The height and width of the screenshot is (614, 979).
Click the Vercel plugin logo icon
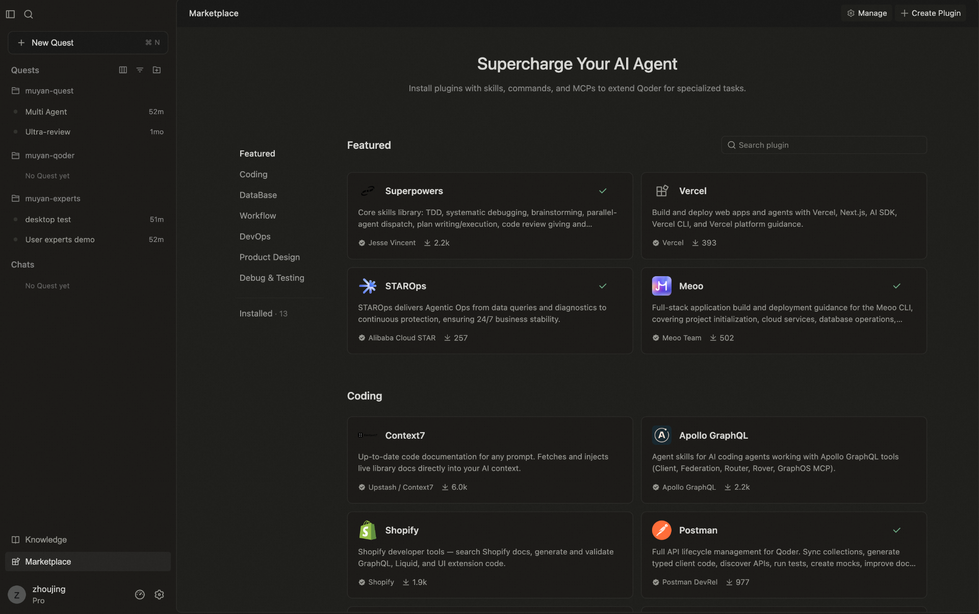(x=662, y=191)
